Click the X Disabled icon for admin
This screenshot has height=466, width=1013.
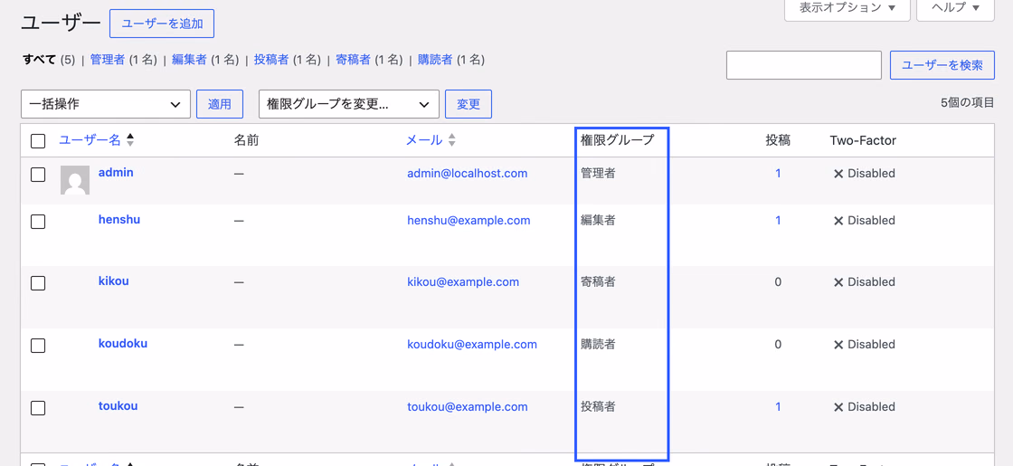tap(838, 174)
